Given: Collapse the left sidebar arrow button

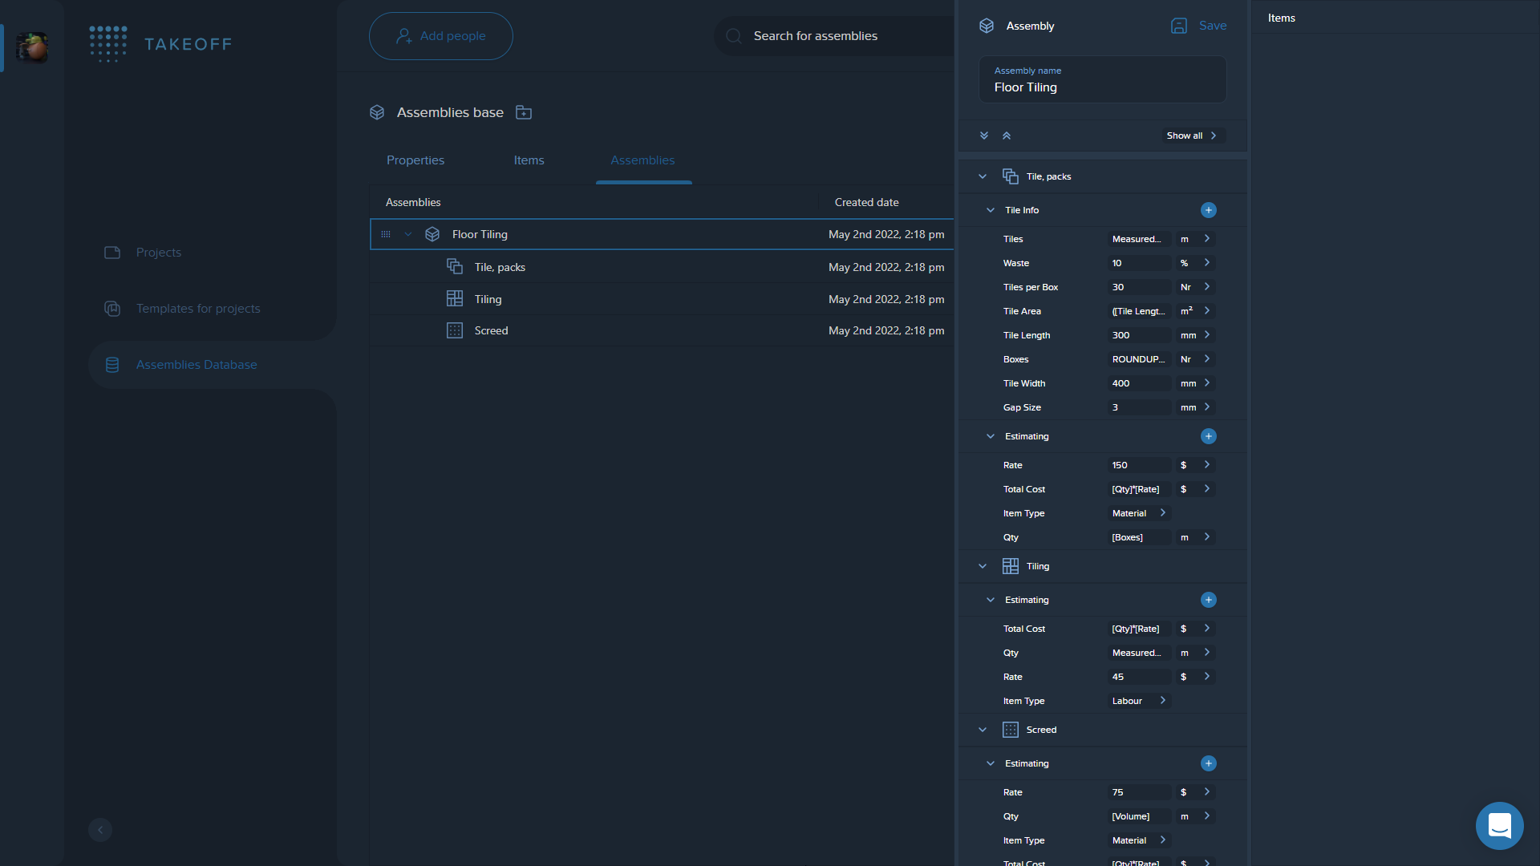Looking at the screenshot, I should (100, 830).
